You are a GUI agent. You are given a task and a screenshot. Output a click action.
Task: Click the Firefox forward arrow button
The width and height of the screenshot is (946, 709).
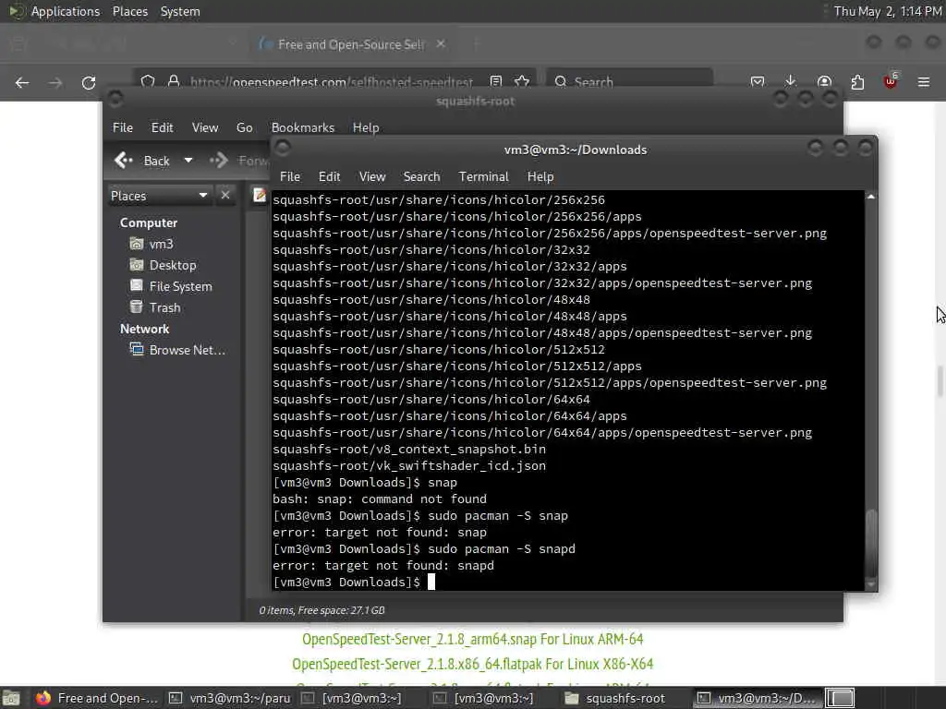tap(55, 82)
